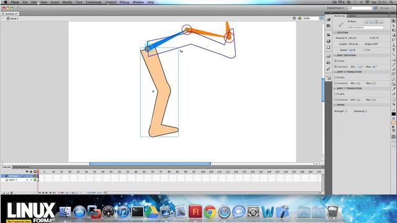The height and width of the screenshot is (223, 397).
Task: Click the stroke color black swatch
Action: pos(393,114)
